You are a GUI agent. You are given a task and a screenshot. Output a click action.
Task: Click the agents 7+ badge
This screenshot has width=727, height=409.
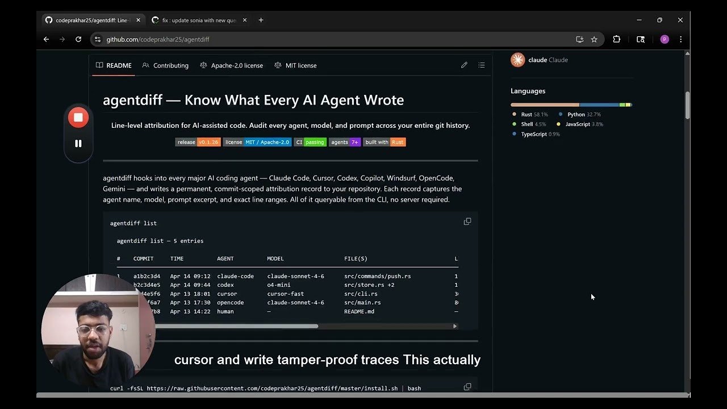[x=345, y=142]
